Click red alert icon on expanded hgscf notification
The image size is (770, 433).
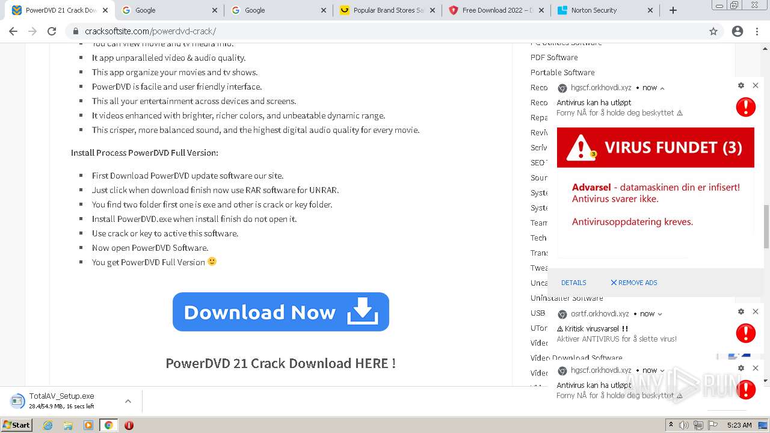746,106
